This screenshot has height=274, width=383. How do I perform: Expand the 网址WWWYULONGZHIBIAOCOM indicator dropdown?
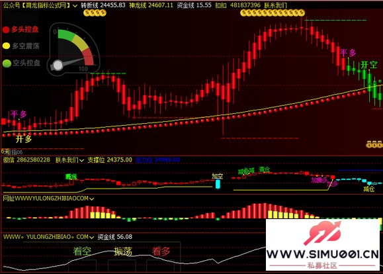pos(91,199)
